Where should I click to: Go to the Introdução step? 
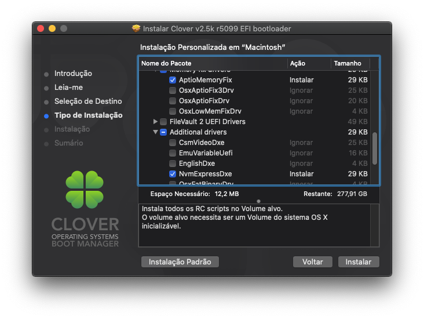[73, 74]
